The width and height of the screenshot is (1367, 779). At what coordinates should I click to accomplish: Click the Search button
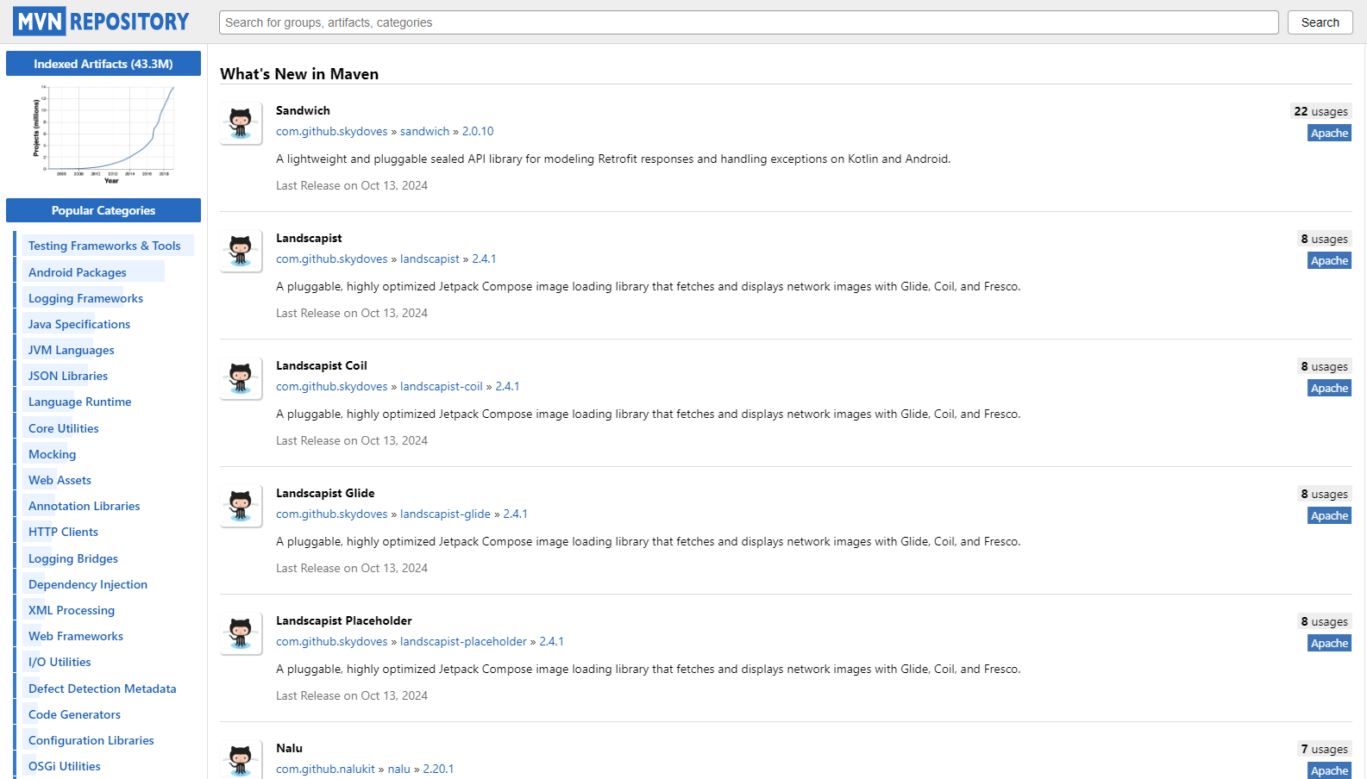[x=1320, y=22]
